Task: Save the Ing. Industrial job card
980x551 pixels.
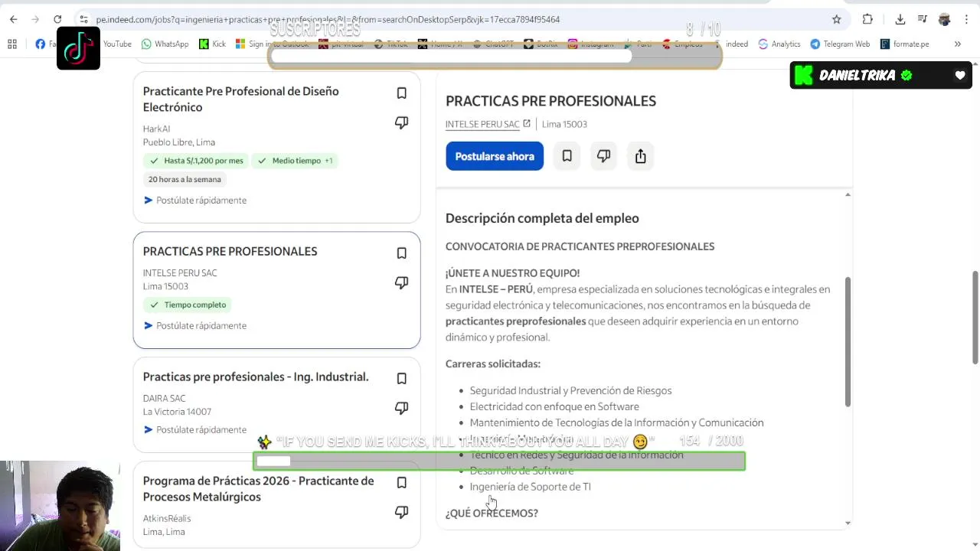Action: (x=401, y=379)
